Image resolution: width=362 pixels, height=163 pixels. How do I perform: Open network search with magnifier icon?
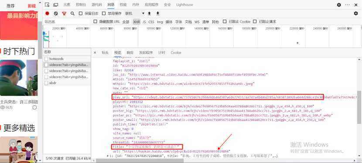click(x=72, y=13)
